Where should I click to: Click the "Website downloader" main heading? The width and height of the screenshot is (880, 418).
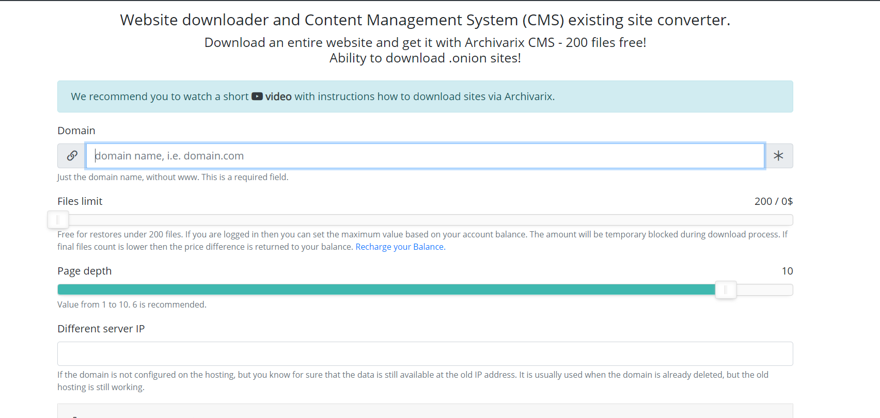coord(425,20)
